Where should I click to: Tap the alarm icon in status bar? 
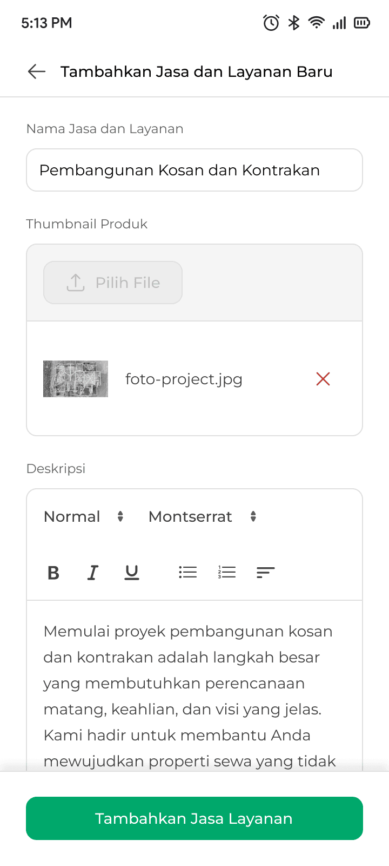(271, 23)
